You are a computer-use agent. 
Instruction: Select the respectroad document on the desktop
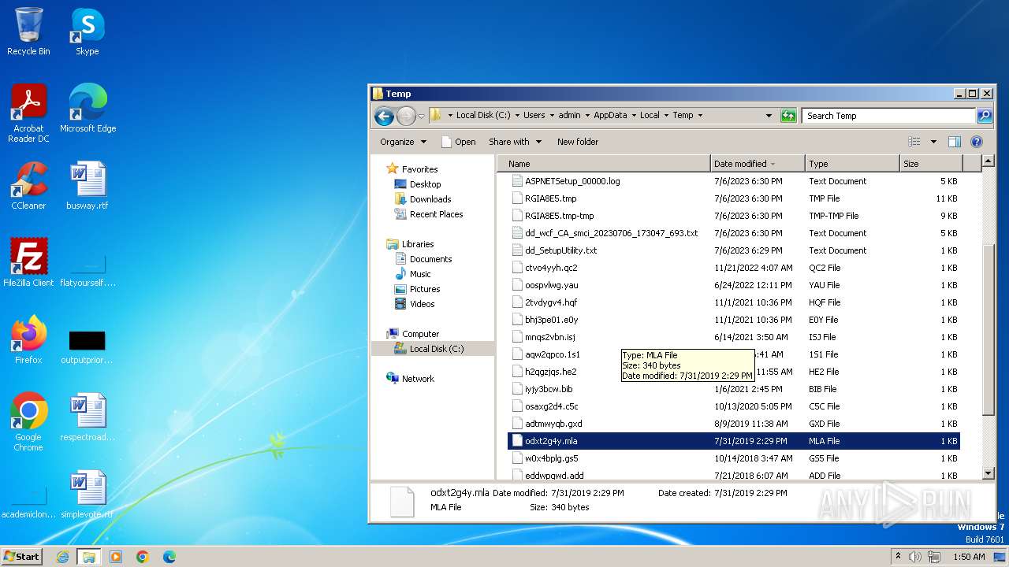(x=87, y=417)
